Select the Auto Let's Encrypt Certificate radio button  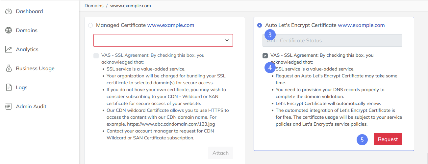click(x=260, y=25)
